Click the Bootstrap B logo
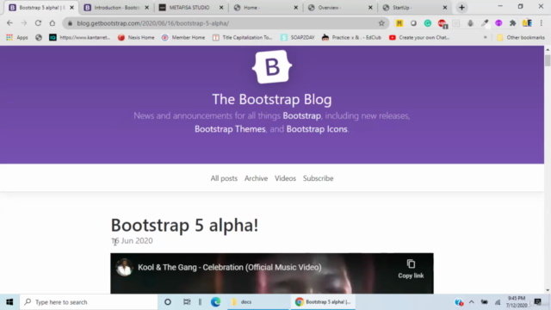 coord(272,67)
